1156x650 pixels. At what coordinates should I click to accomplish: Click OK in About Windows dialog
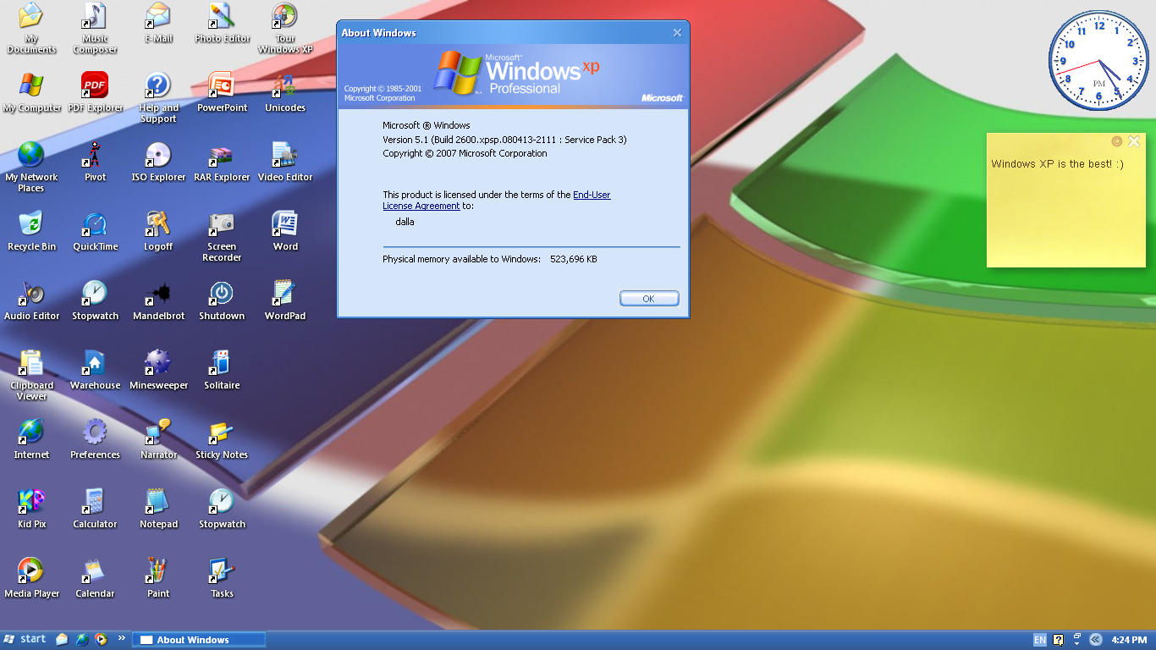point(649,299)
